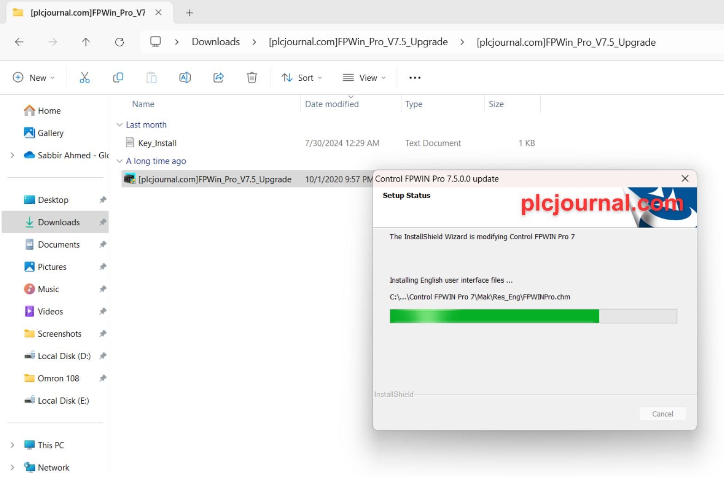Unpin Omron 108 using its pin icon

tap(103, 378)
